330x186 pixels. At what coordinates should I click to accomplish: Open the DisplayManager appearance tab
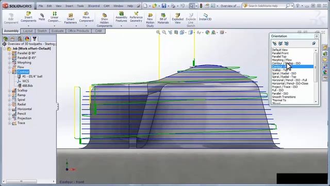coord(27,39)
